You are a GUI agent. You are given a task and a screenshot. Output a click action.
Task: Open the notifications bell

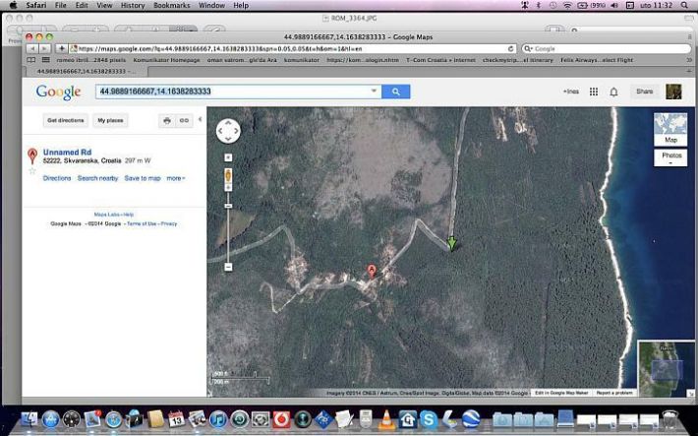614,92
